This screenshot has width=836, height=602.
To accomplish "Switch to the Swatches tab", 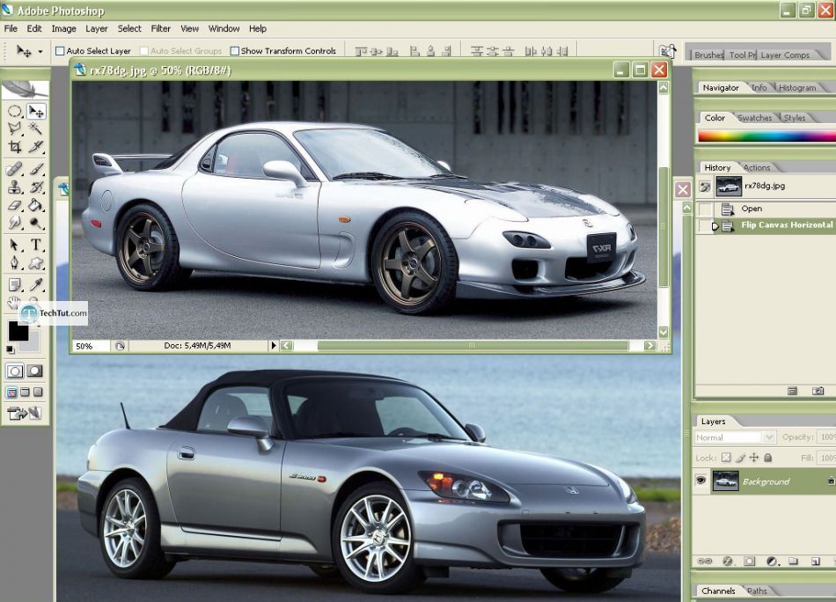I will pyautogui.click(x=754, y=118).
